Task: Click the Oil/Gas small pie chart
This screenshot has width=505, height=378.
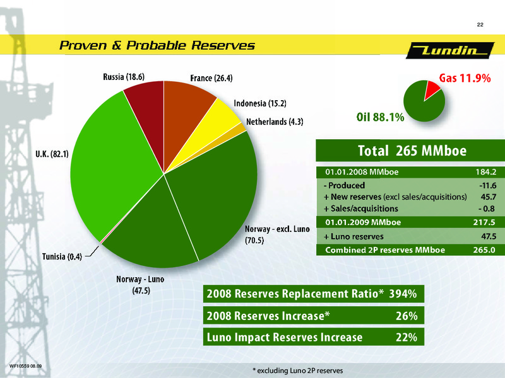Action: [x=424, y=101]
